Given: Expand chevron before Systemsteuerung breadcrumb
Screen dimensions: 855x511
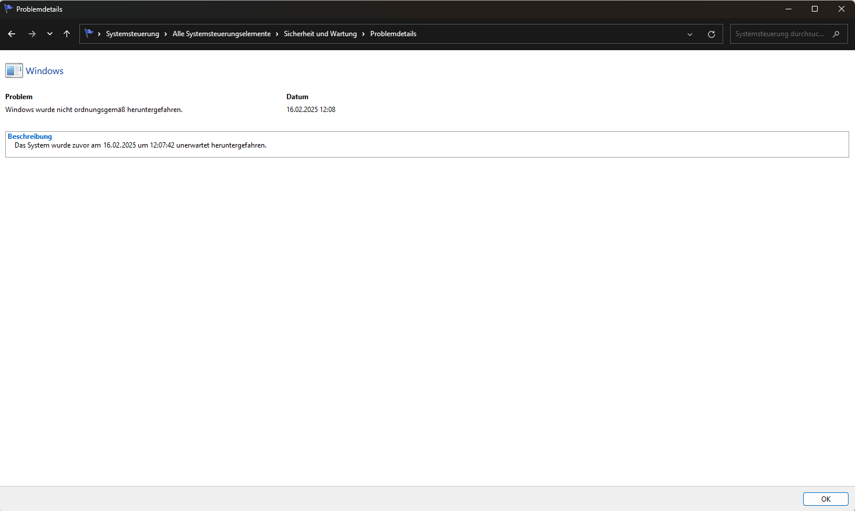Looking at the screenshot, I should (99, 34).
